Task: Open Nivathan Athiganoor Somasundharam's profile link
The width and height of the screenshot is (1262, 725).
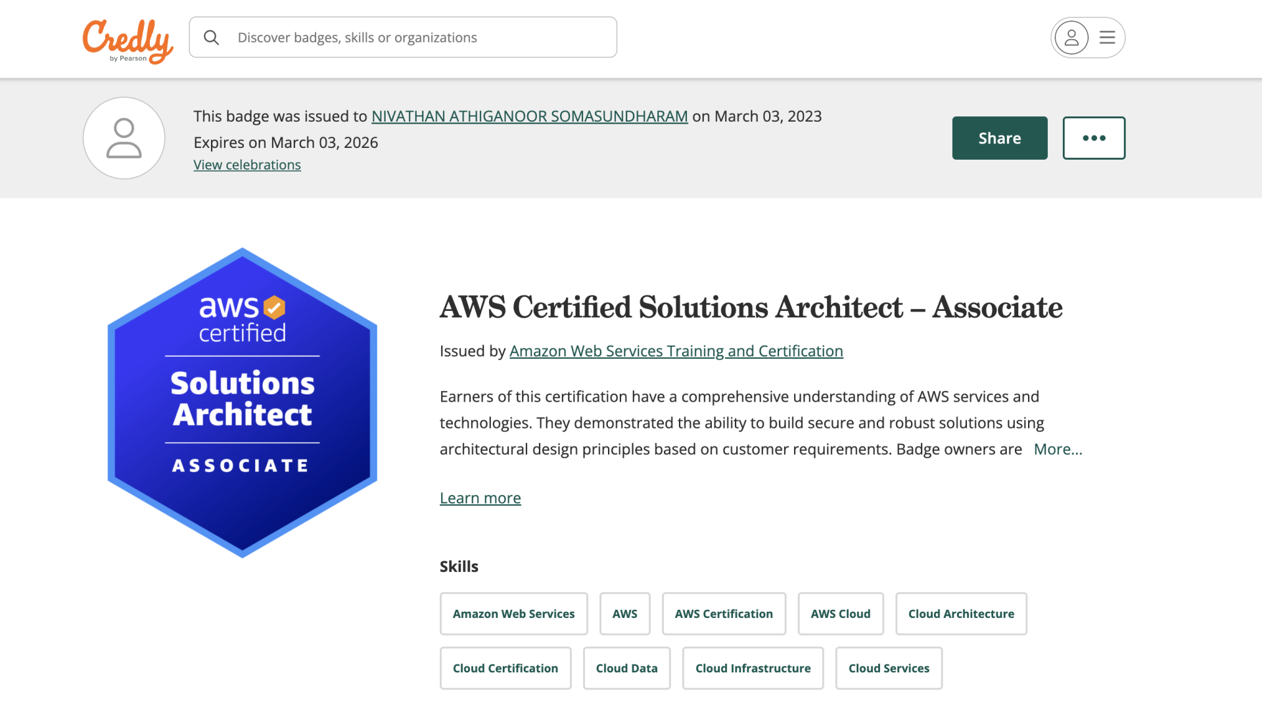Action: pyautogui.click(x=530, y=116)
